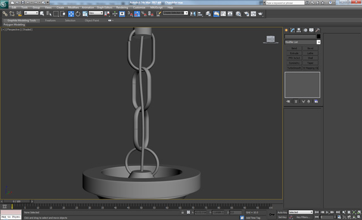Click the Bend modifier button

(294, 48)
